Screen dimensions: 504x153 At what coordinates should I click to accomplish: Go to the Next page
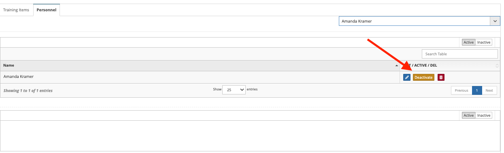489,90
